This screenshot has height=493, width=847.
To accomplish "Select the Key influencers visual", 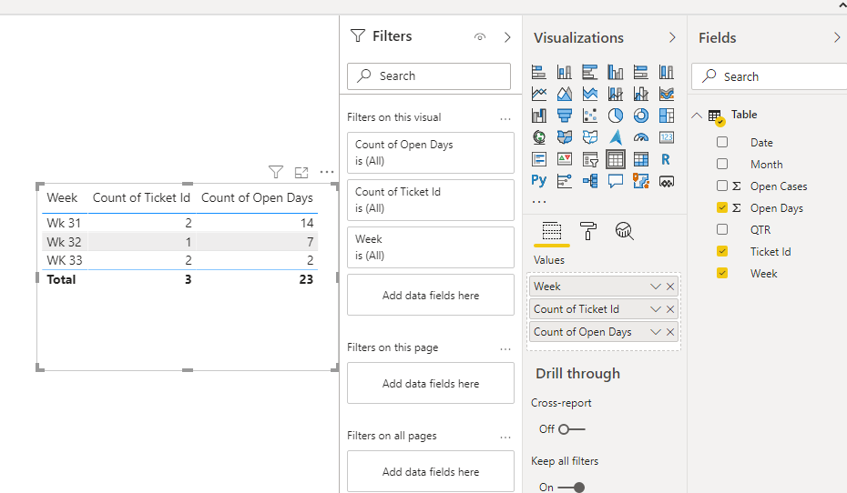I will 564,181.
